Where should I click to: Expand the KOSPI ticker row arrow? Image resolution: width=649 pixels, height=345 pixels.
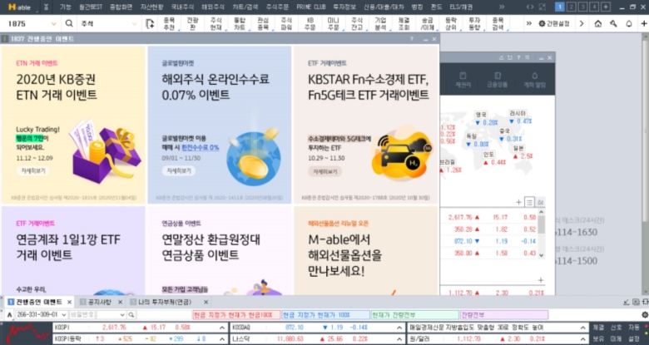point(222,328)
